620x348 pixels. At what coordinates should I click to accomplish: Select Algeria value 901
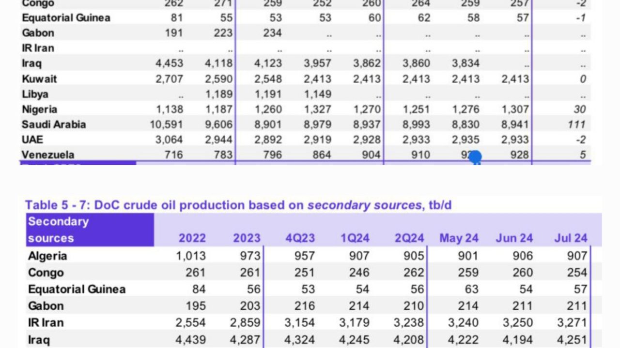(x=468, y=256)
